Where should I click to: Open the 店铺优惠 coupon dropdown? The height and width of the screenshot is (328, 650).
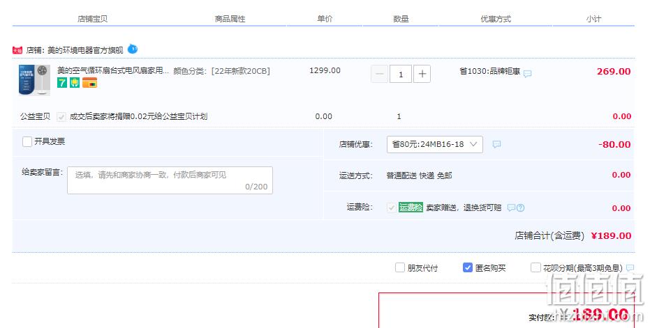coord(435,144)
